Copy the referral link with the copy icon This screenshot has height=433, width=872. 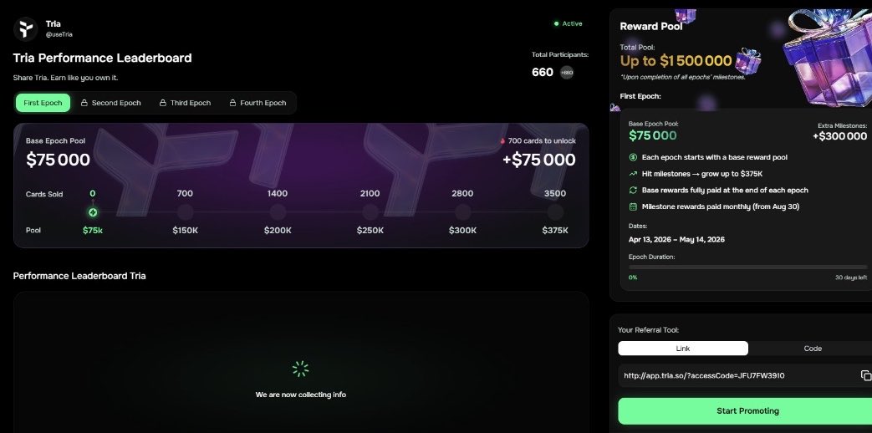865,375
